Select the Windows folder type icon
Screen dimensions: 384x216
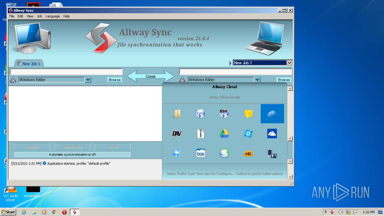pos(177,114)
